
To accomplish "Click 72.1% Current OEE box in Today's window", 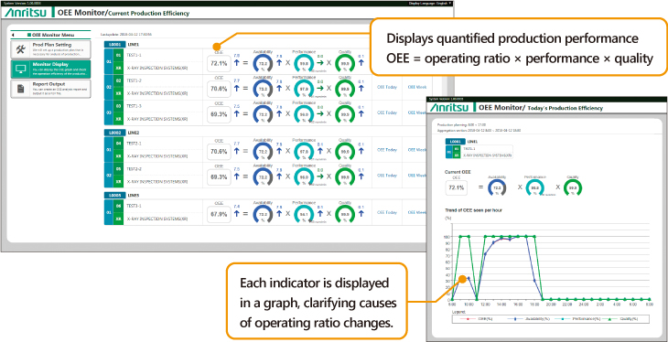I will pyautogui.click(x=457, y=187).
